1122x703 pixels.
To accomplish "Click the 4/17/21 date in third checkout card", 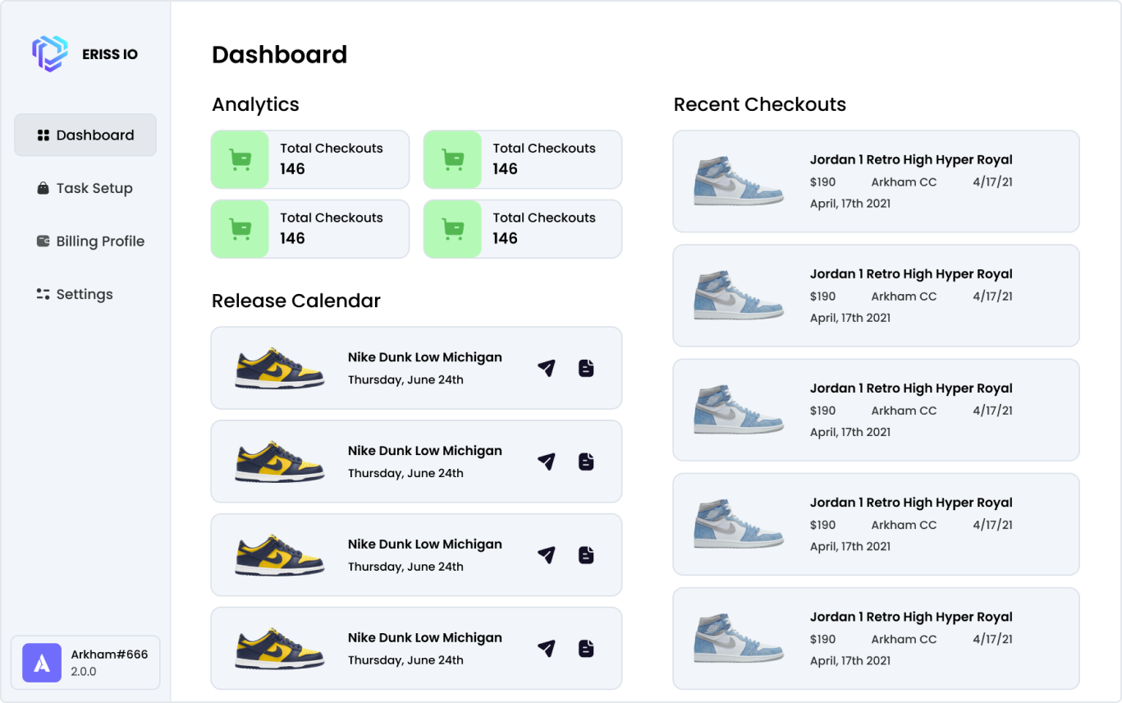I will [993, 411].
